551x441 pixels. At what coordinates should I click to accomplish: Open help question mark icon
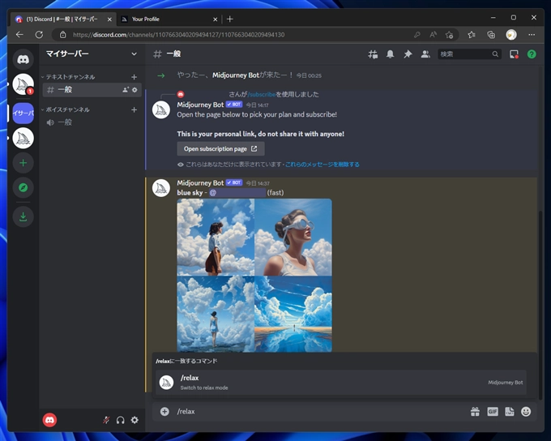coord(532,54)
